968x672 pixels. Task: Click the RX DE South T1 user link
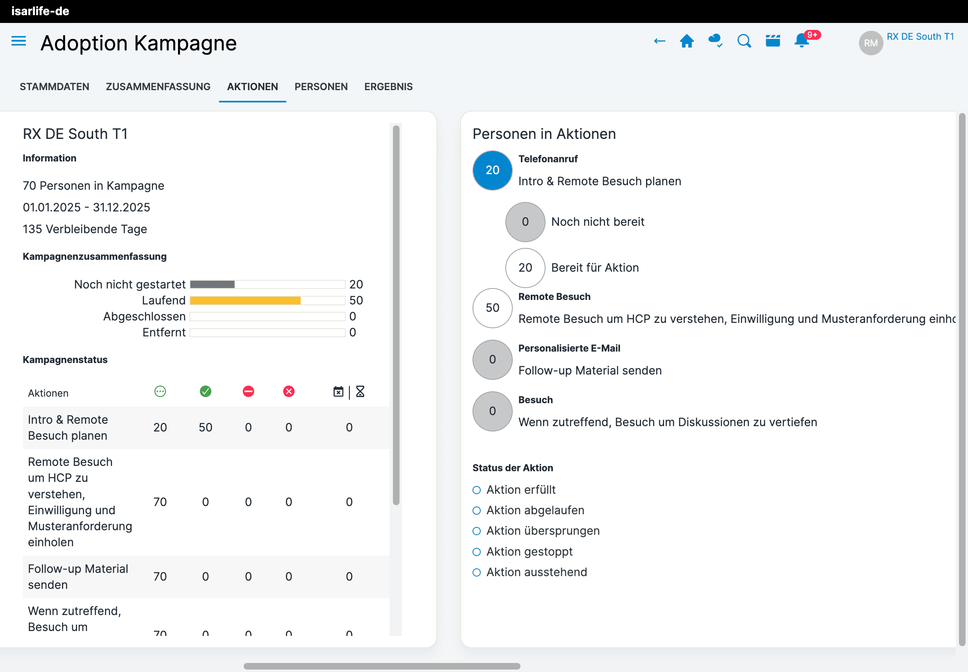(x=920, y=36)
